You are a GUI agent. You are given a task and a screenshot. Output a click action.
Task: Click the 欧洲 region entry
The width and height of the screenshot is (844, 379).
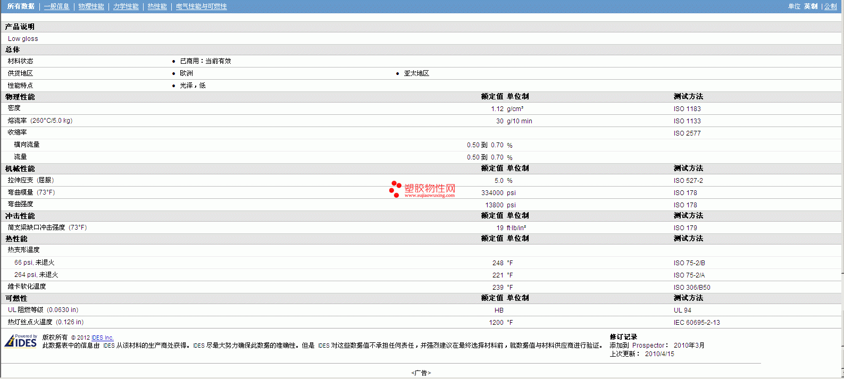(x=187, y=73)
